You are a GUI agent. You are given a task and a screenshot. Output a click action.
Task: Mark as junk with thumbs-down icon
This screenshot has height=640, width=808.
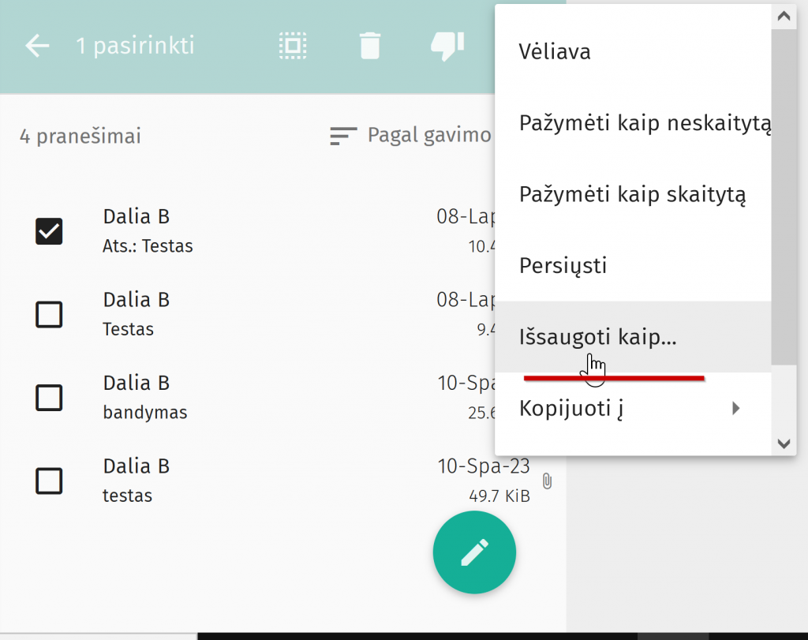[x=447, y=46]
